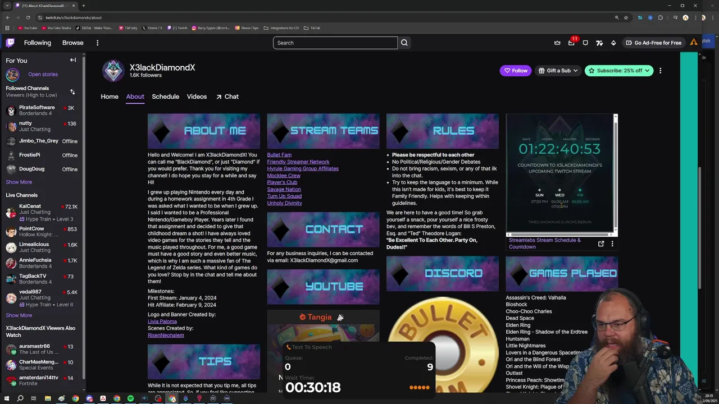Open taskbar search
The image size is (719, 404).
(20, 398)
